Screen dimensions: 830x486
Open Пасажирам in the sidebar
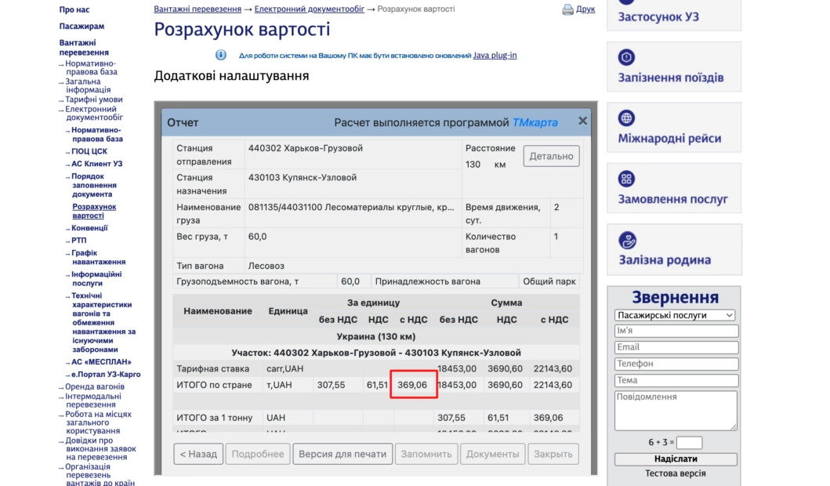click(x=82, y=26)
